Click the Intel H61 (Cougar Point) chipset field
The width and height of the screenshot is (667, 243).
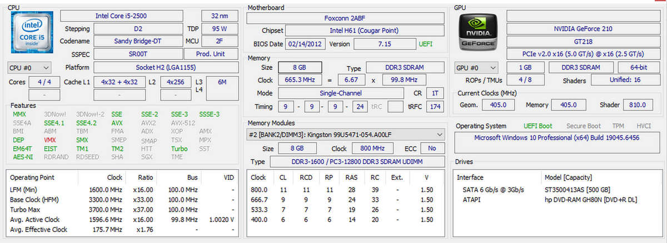point(365,31)
